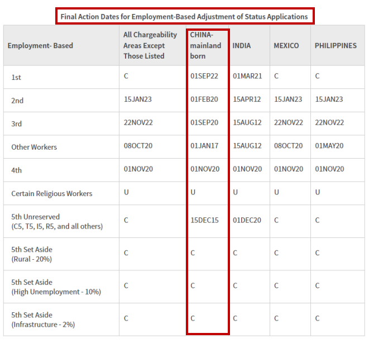The image size is (369, 343).
Task: Select the India 5th Unreserved date 01DEC20
Action: click(x=247, y=220)
